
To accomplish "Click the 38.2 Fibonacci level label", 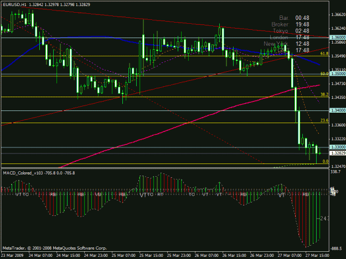I will [x=324, y=94].
